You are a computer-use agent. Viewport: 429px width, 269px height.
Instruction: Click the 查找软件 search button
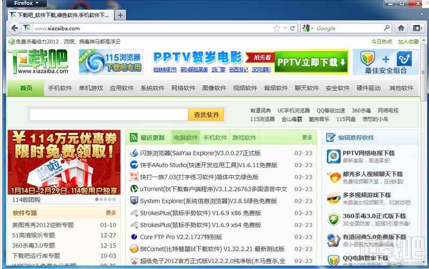206,115
